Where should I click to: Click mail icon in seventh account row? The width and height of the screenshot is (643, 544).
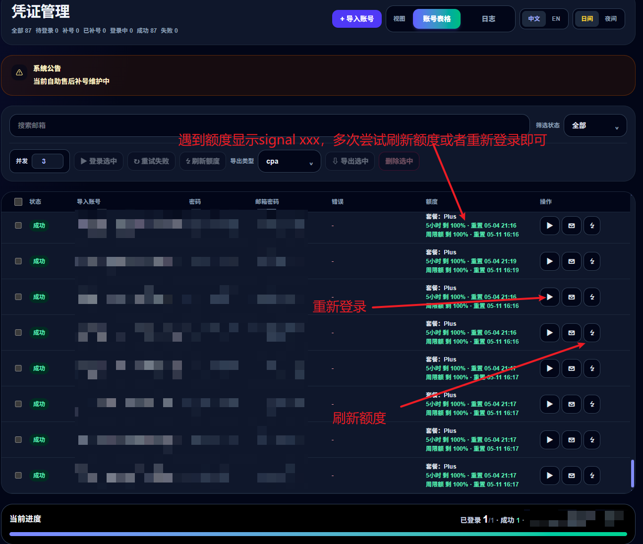point(571,440)
